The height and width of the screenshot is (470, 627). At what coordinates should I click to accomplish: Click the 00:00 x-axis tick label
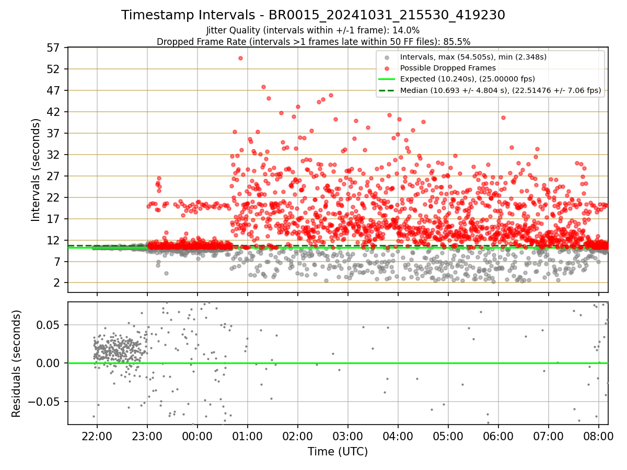tap(198, 436)
